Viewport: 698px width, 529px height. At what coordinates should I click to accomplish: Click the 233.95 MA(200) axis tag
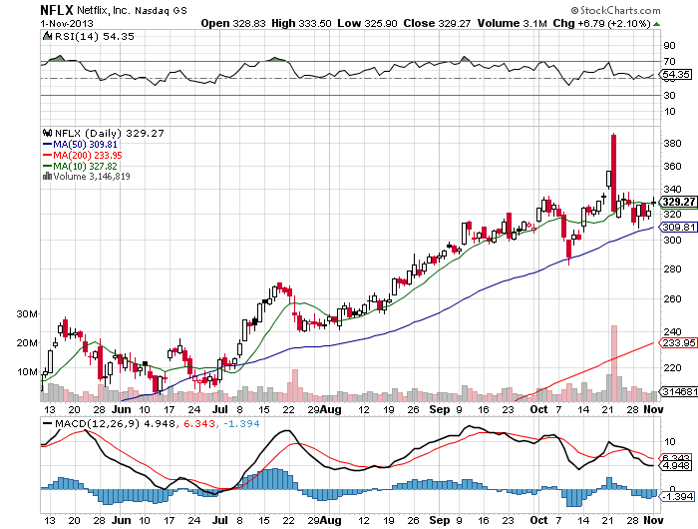click(x=678, y=342)
